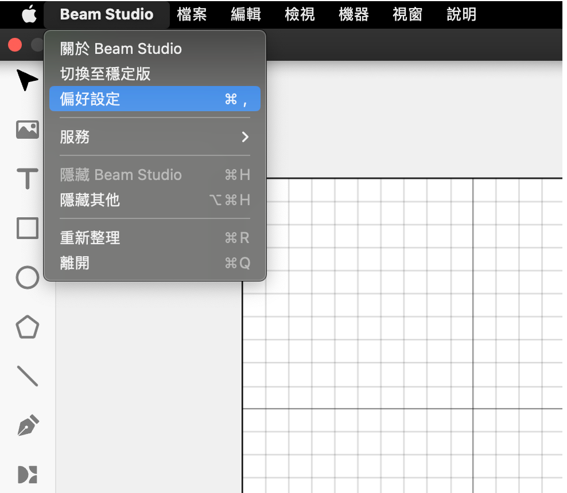Open the 視窗 menu
Screen dimensions: 567x493
click(407, 14)
